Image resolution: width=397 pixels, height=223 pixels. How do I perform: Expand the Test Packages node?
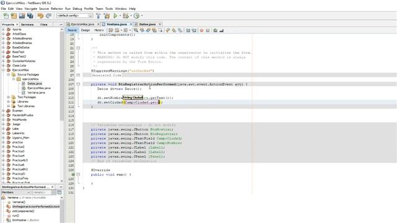coord(8,97)
